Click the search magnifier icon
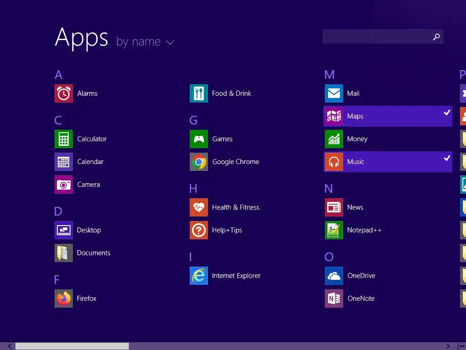This screenshot has width=466, height=350. coord(436,36)
